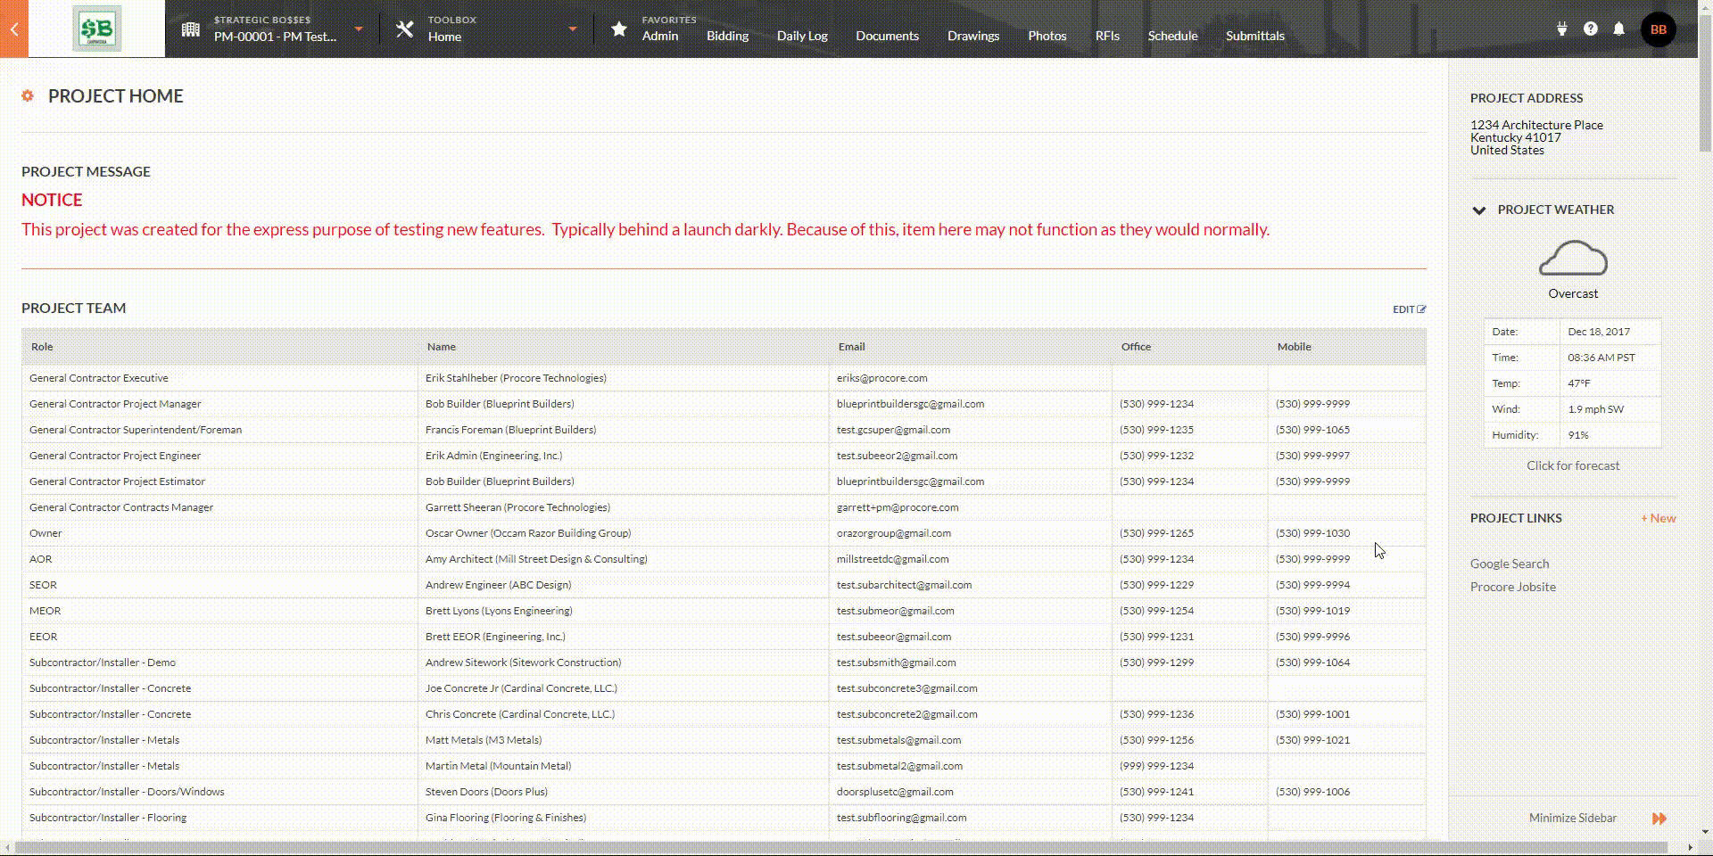This screenshot has height=856, width=1713.
Task: Open the Submittals tool
Action: (x=1254, y=36)
